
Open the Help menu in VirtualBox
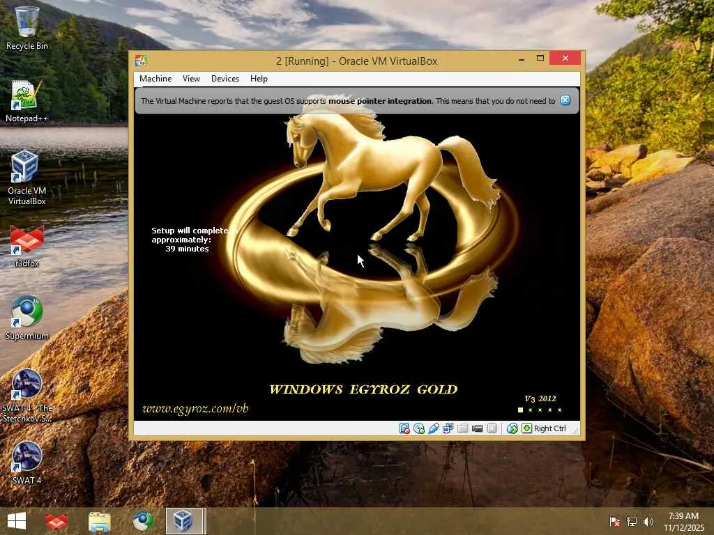coord(259,79)
